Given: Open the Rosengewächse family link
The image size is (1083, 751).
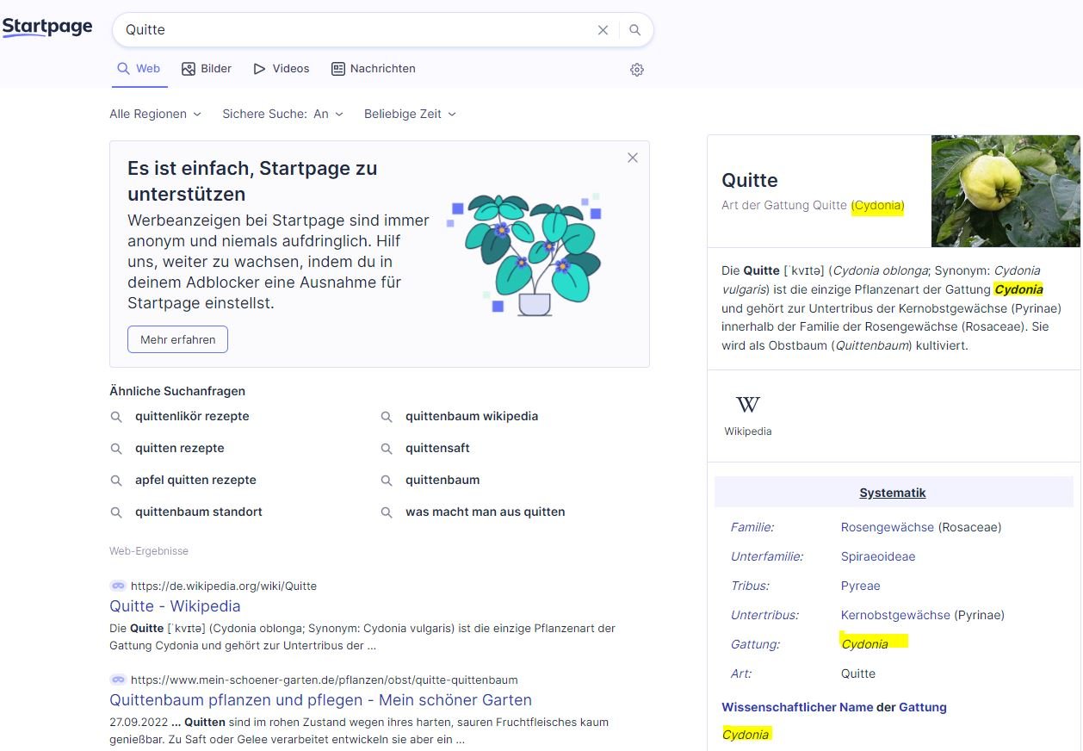Looking at the screenshot, I should pos(888,527).
